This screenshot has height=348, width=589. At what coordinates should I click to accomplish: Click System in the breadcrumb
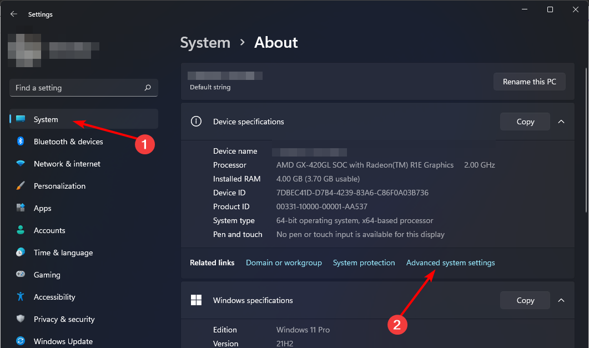(x=205, y=42)
